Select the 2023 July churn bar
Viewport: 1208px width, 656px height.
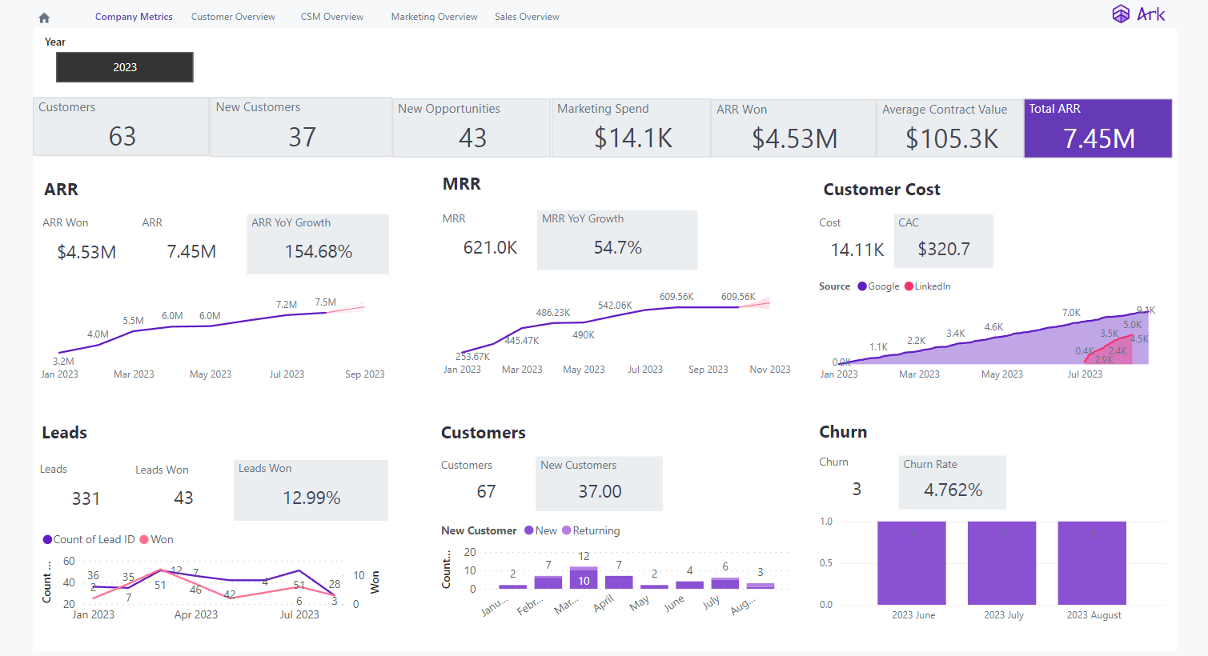1001,564
